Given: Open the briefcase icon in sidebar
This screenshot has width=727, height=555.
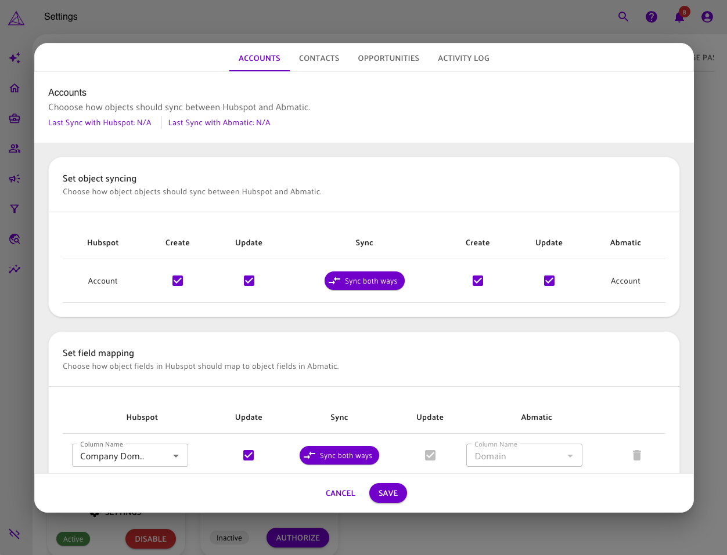Looking at the screenshot, I should point(15,118).
